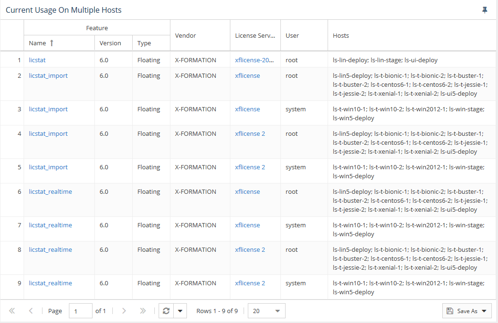The height and width of the screenshot is (323, 498).
Task: Open xflicense 2 server link in row 5
Action: click(250, 167)
